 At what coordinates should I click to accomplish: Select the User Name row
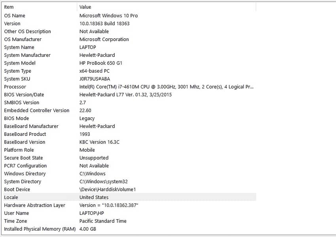pyautogui.click(x=17, y=213)
